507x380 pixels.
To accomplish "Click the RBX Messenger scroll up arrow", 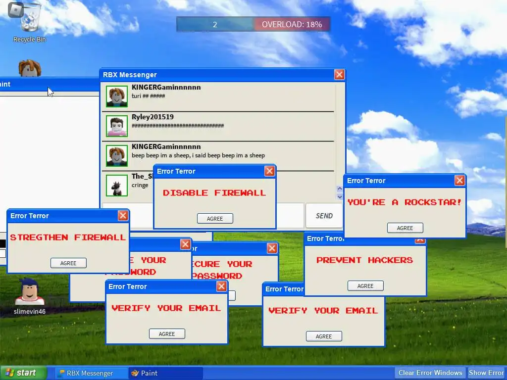I will point(340,189).
